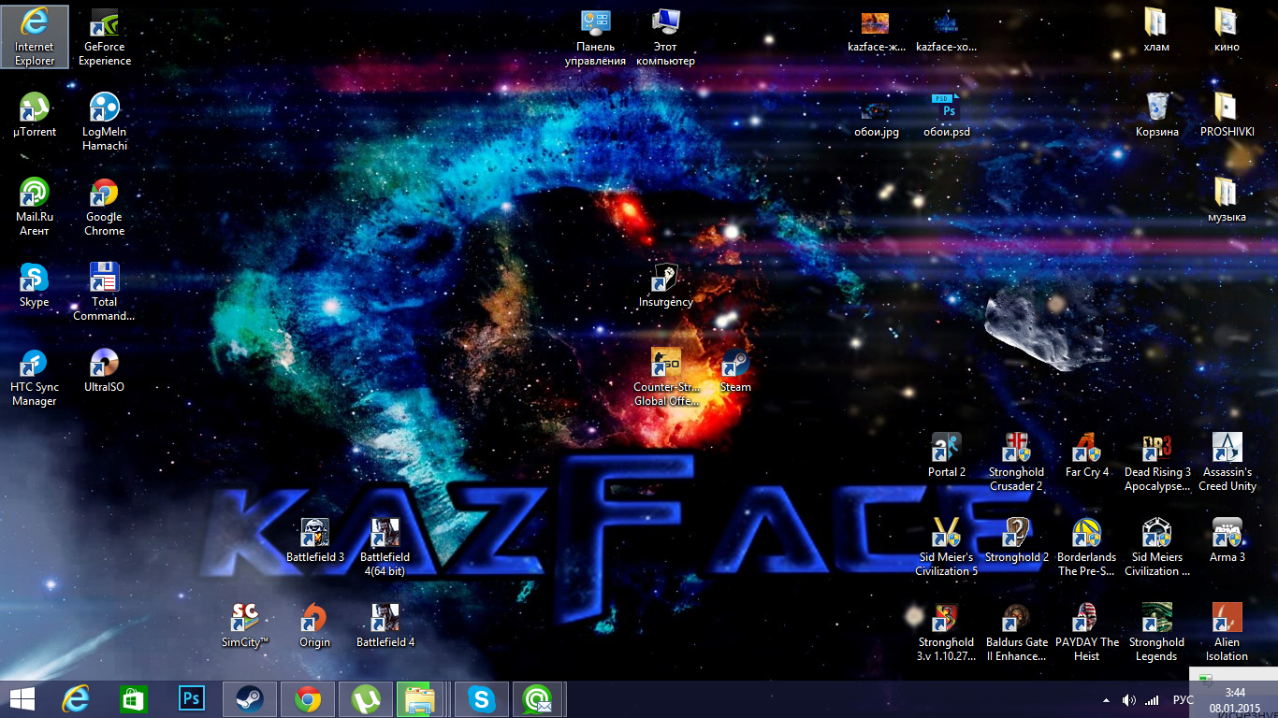Launch Counter-Strike Global Offensive shortcut
This screenshot has height=718, width=1278.
[666, 376]
